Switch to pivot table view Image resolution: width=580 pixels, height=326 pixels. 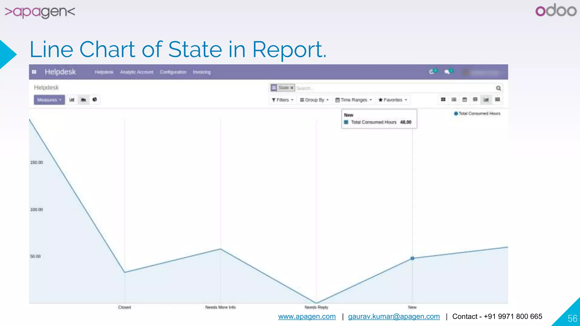tap(475, 100)
